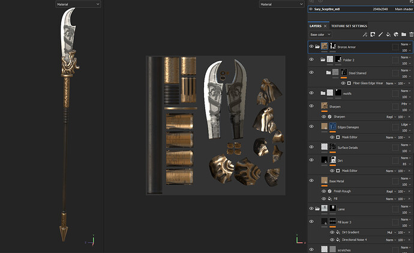The image size is (414, 253).
Task: Open the Sharpen layer Pthr blend dropdown
Action: [x=406, y=104]
